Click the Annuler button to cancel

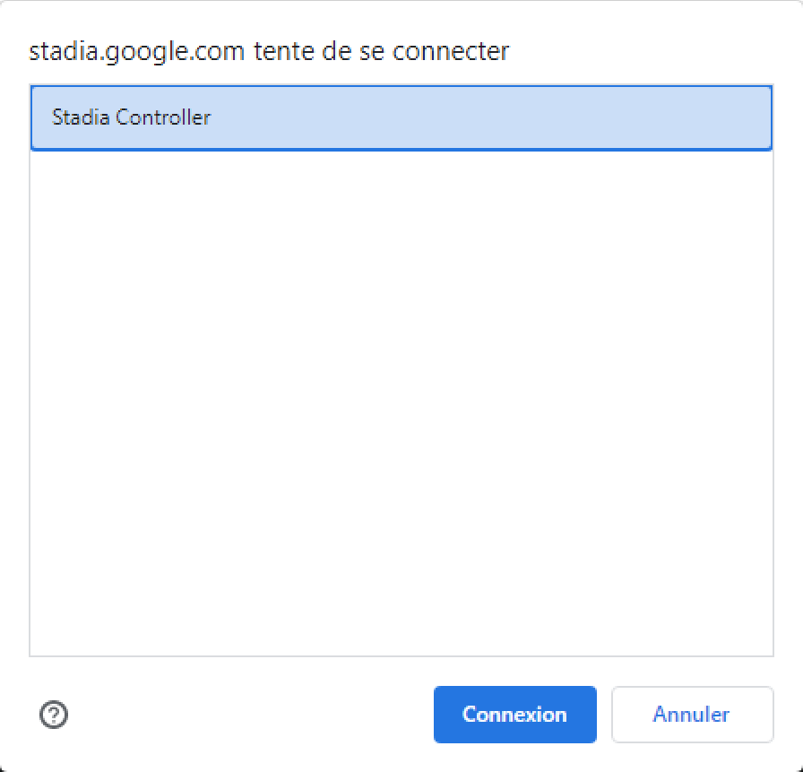click(692, 714)
